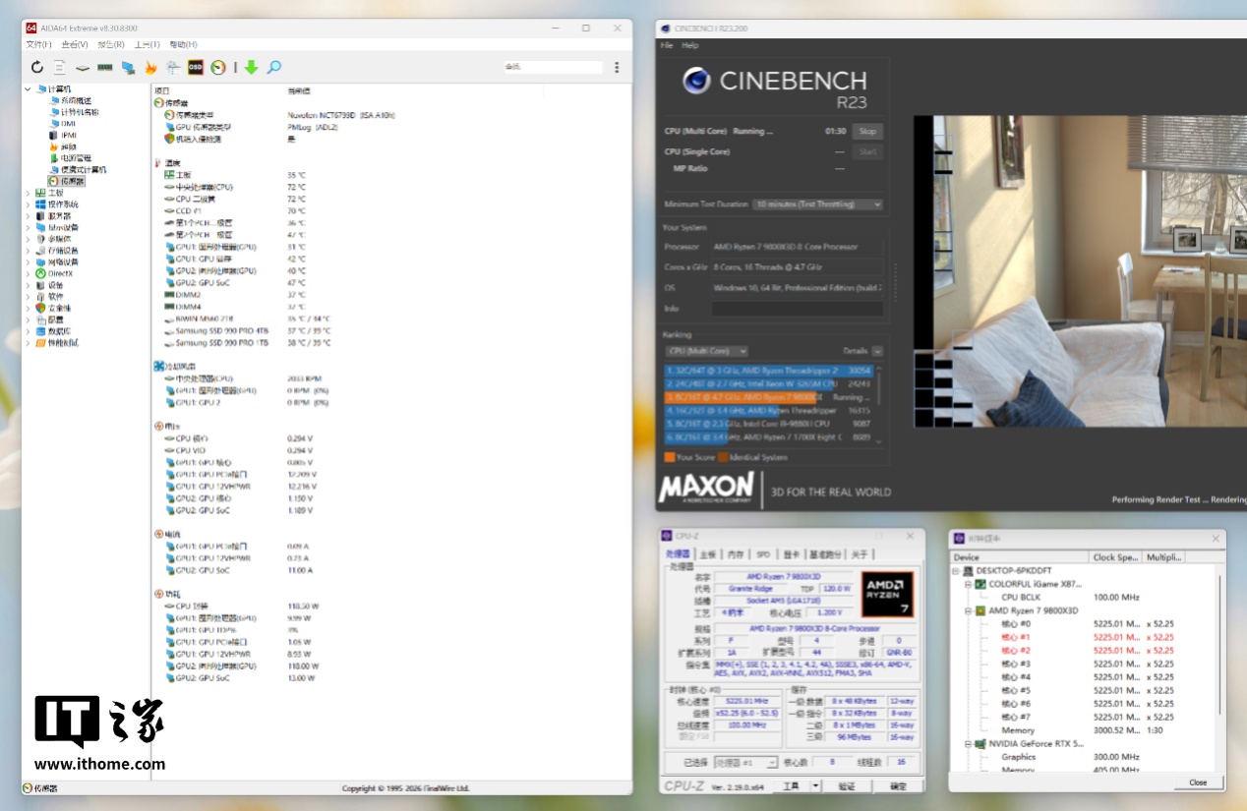
Task: Collapse the AMD Ryzen 7 9800X3D clock node
Action: click(x=968, y=610)
